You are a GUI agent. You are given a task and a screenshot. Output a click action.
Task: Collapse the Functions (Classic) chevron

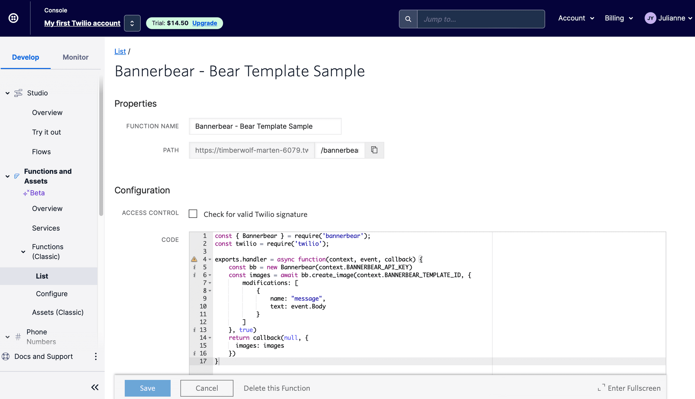[23, 252]
